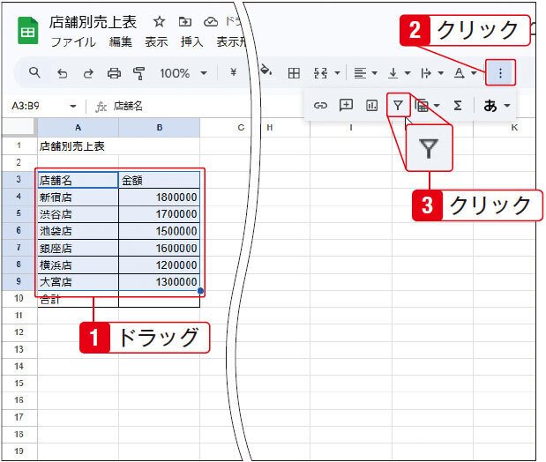
Task: Expand the text wrapping dropdown arrow
Action: coord(441,73)
